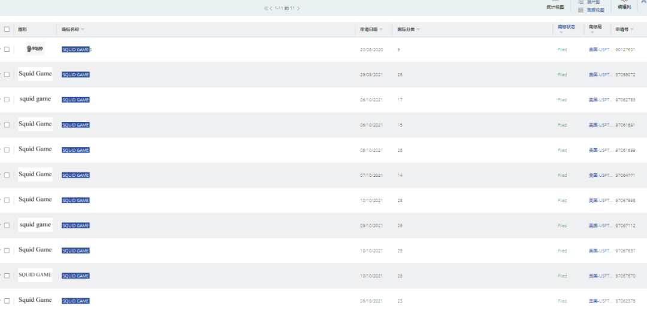Click the date 20/08/2020

pos(371,50)
